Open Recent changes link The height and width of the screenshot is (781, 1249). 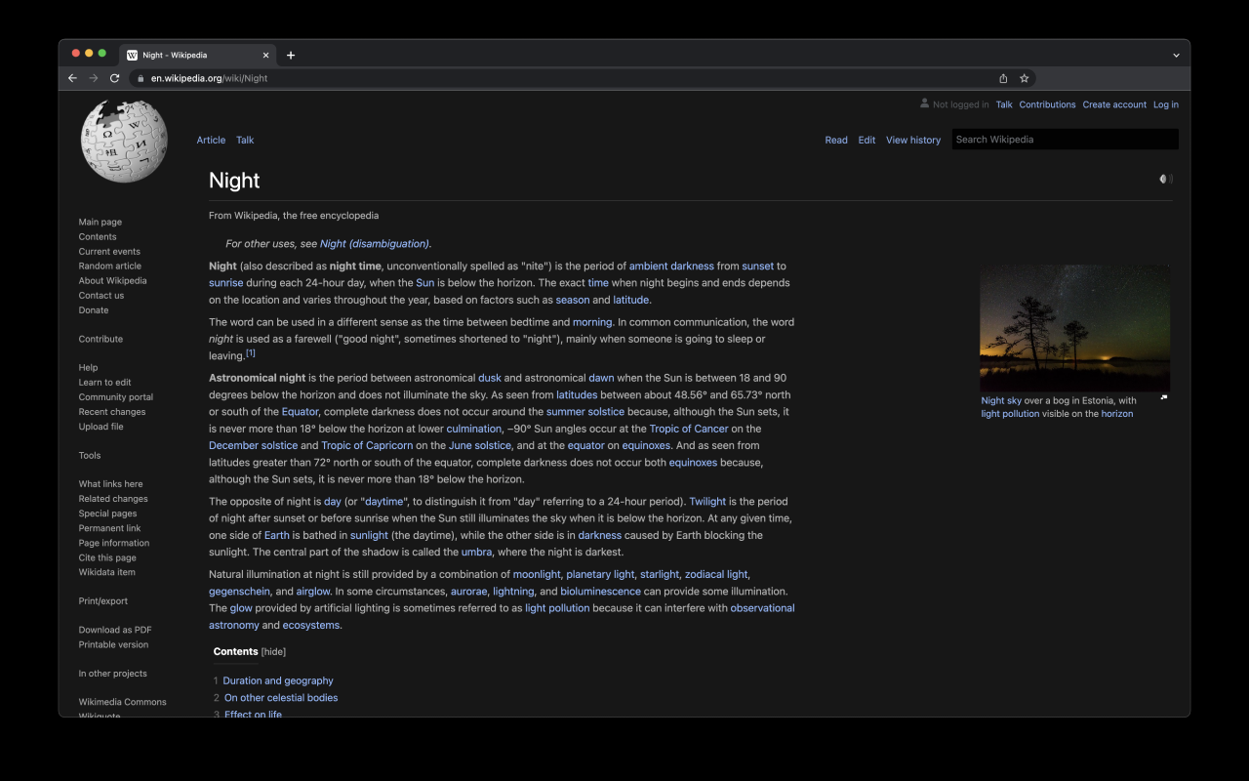point(112,411)
